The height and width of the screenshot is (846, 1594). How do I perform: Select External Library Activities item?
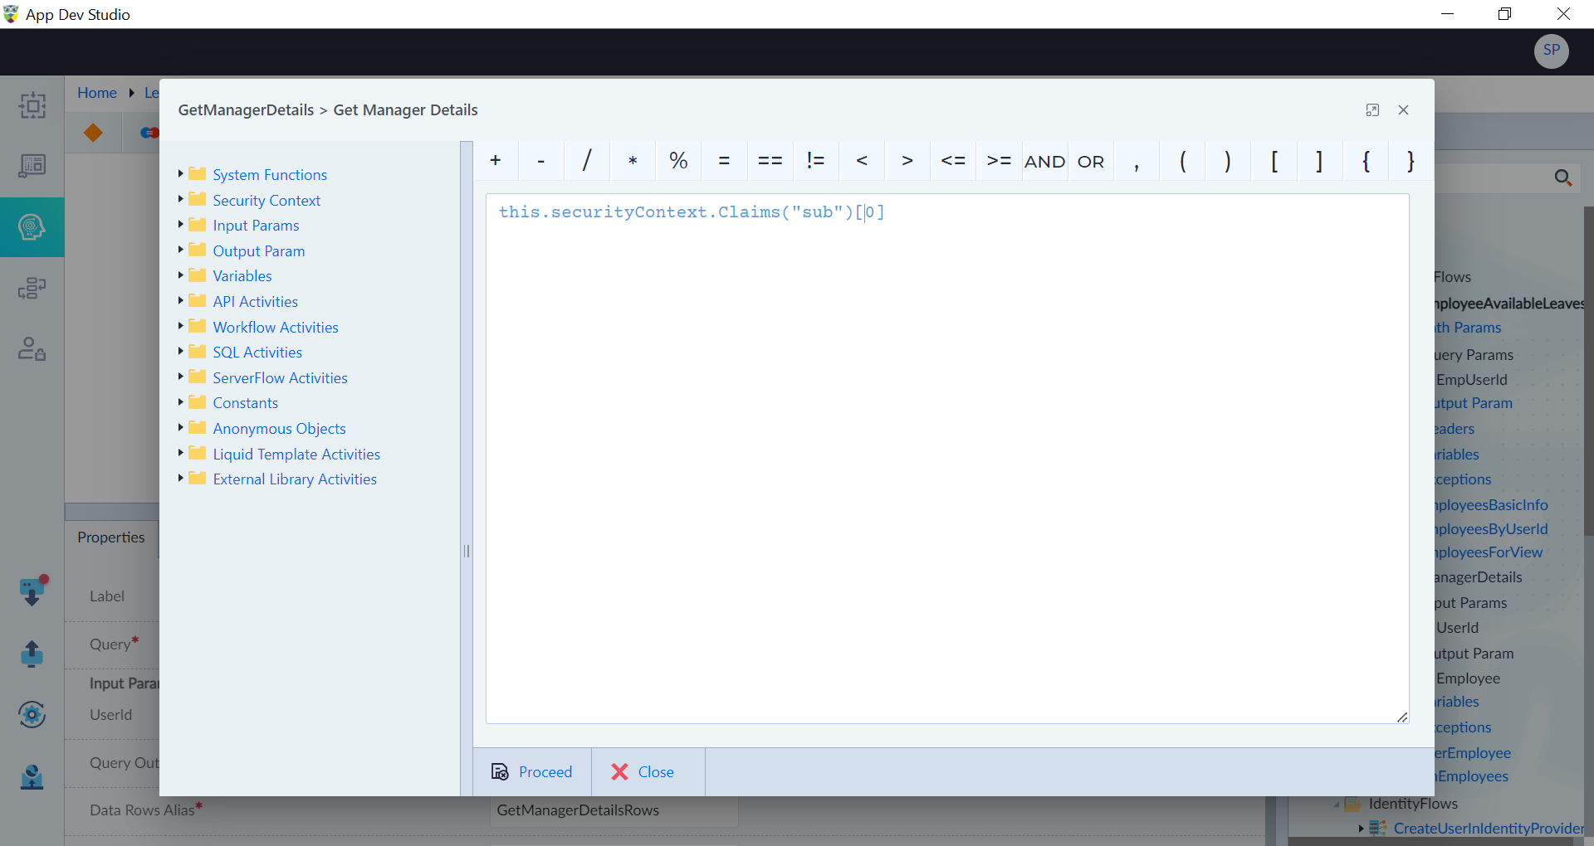point(295,479)
